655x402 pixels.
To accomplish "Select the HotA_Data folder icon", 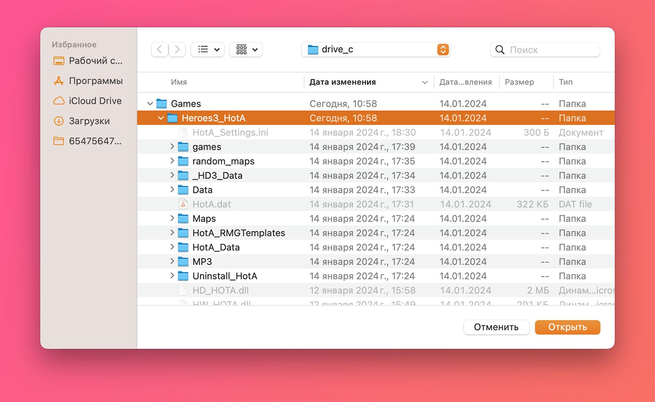I will [x=183, y=247].
